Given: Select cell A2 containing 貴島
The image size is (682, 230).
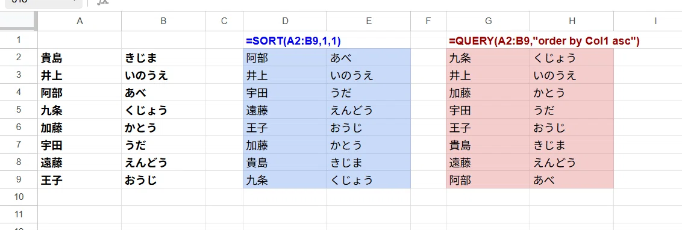Looking at the screenshot, I should pos(80,58).
